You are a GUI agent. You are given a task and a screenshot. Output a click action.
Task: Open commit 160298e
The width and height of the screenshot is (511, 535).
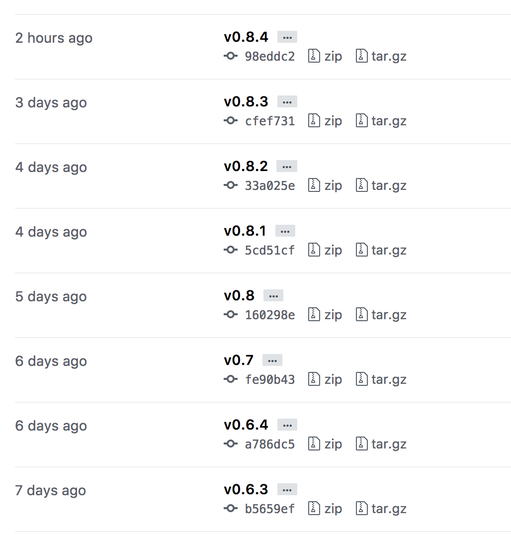[270, 315]
